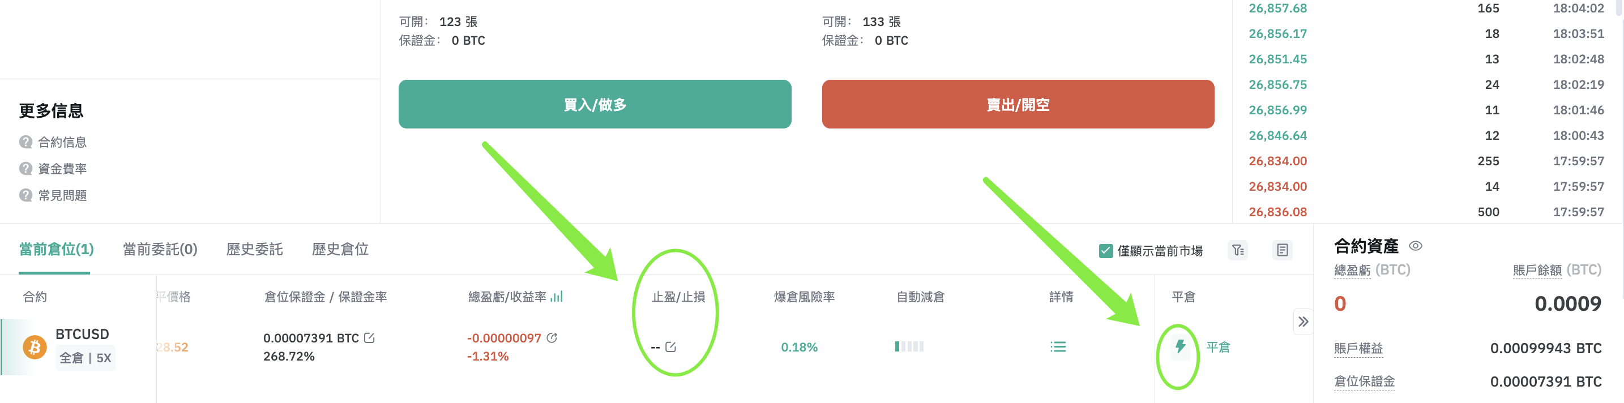Open the chart icon beside 總盈虧/收益率
The height and width of the screenshot is (403, 1624).
tap(556, 297)
